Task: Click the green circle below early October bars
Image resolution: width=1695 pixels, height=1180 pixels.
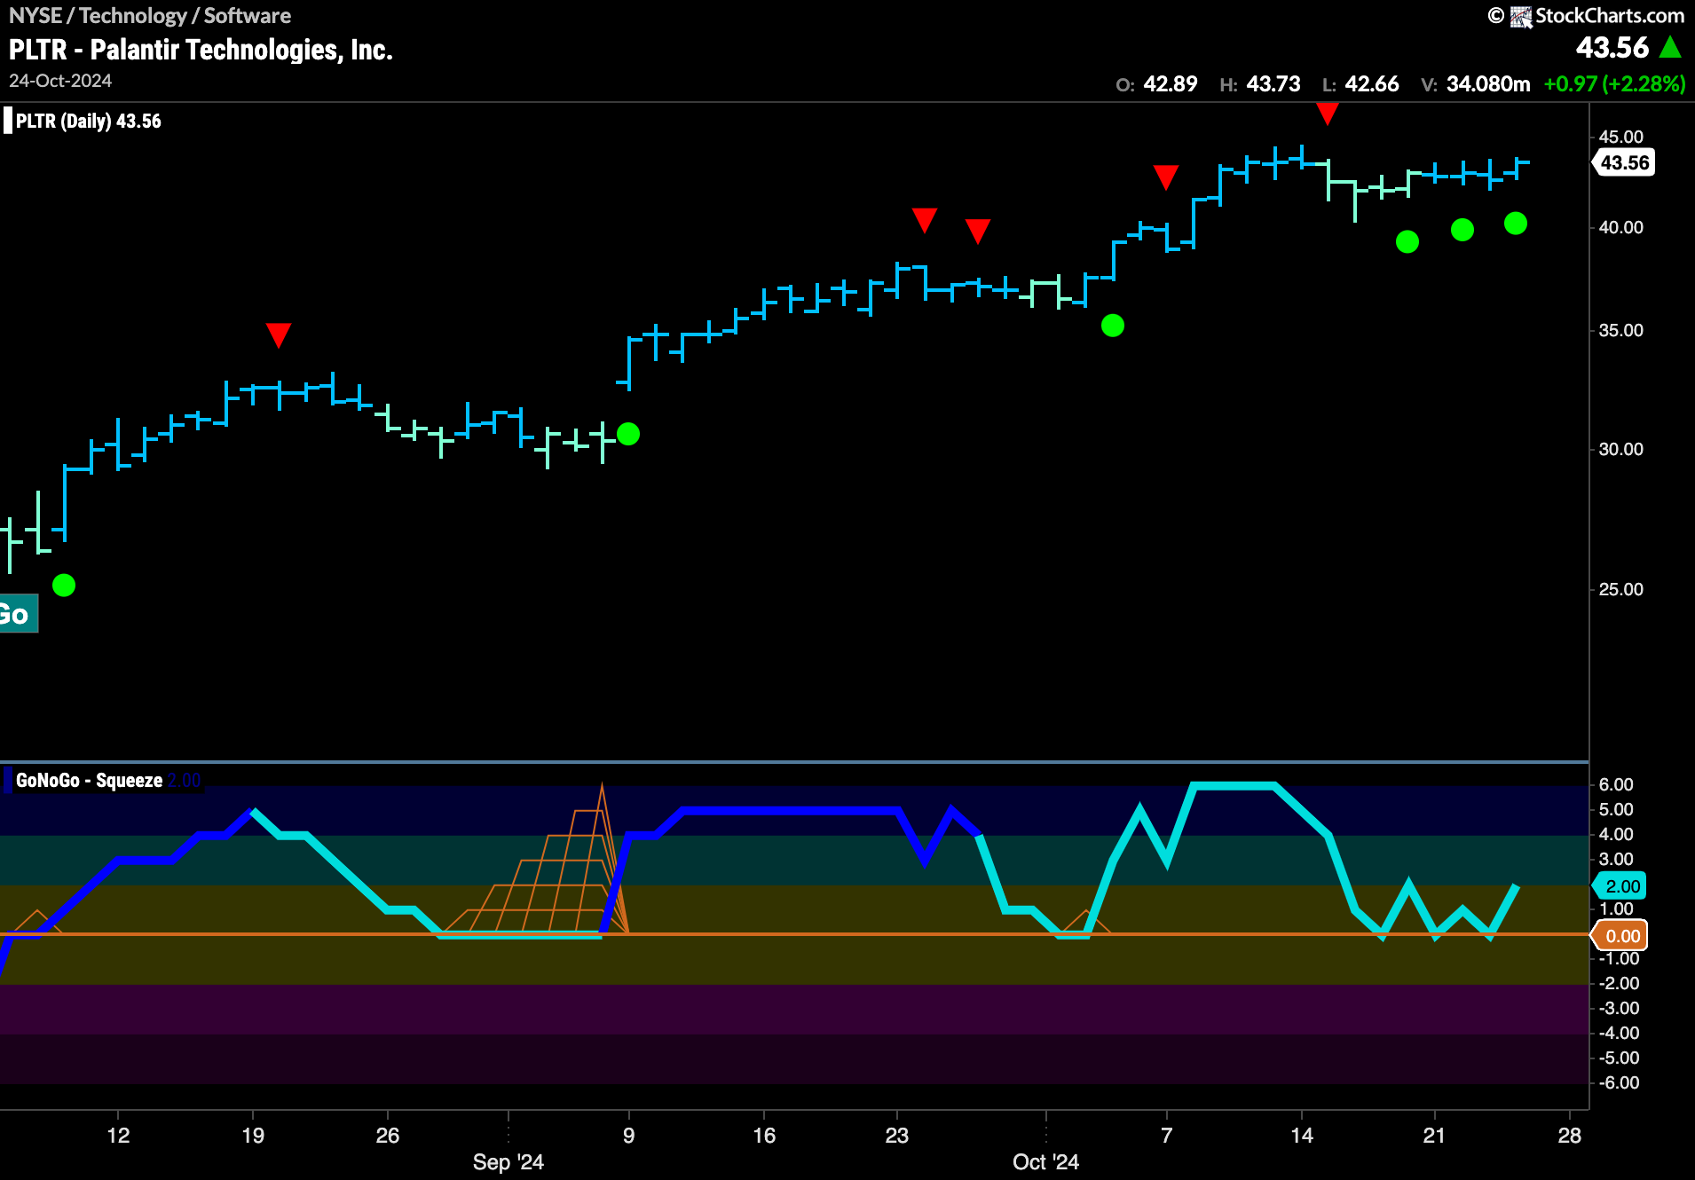Action: [1113, 326]
